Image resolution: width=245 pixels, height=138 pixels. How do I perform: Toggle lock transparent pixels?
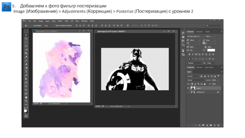point(192,84)
